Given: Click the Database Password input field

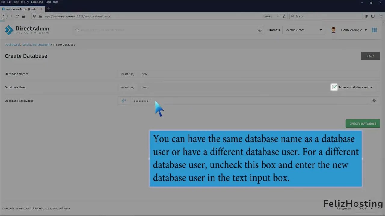Looking at the screenshot, I should (x=249, y=101).
